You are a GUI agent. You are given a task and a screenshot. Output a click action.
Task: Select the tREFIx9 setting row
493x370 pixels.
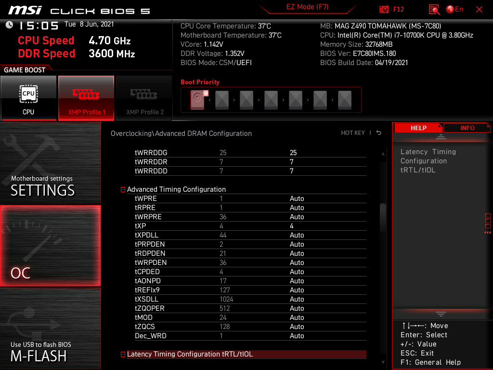[x=250, y=290]
